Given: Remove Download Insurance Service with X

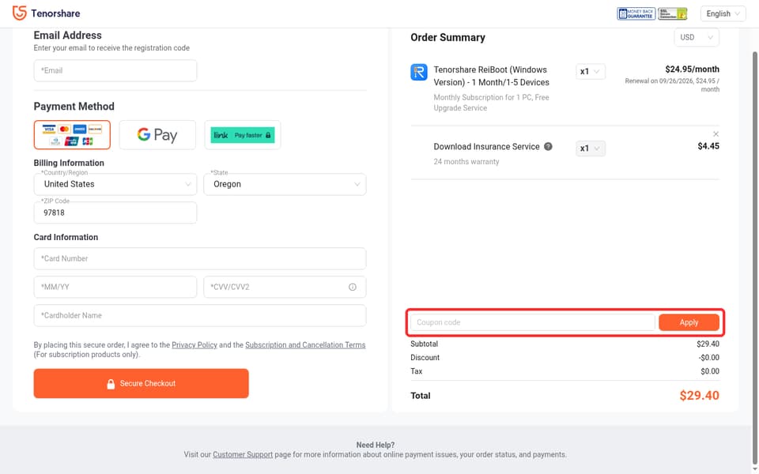Looking at the screenshot, I should click(716, 134).
